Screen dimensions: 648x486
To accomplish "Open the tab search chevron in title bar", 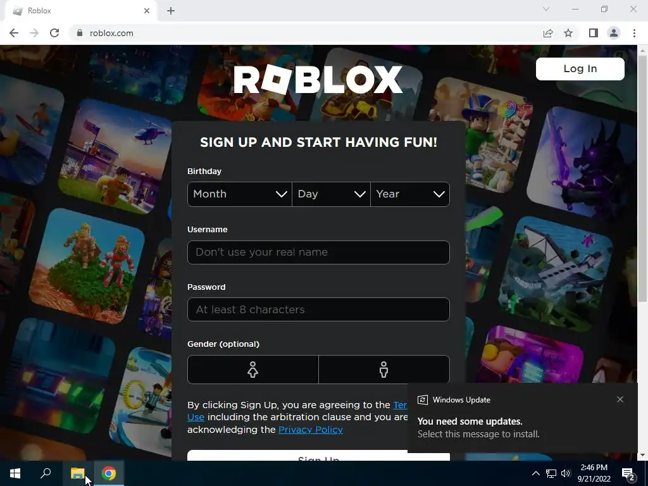I will point(546,9).
